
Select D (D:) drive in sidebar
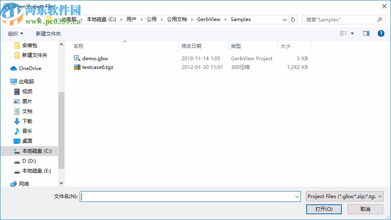tap(25, 161)
